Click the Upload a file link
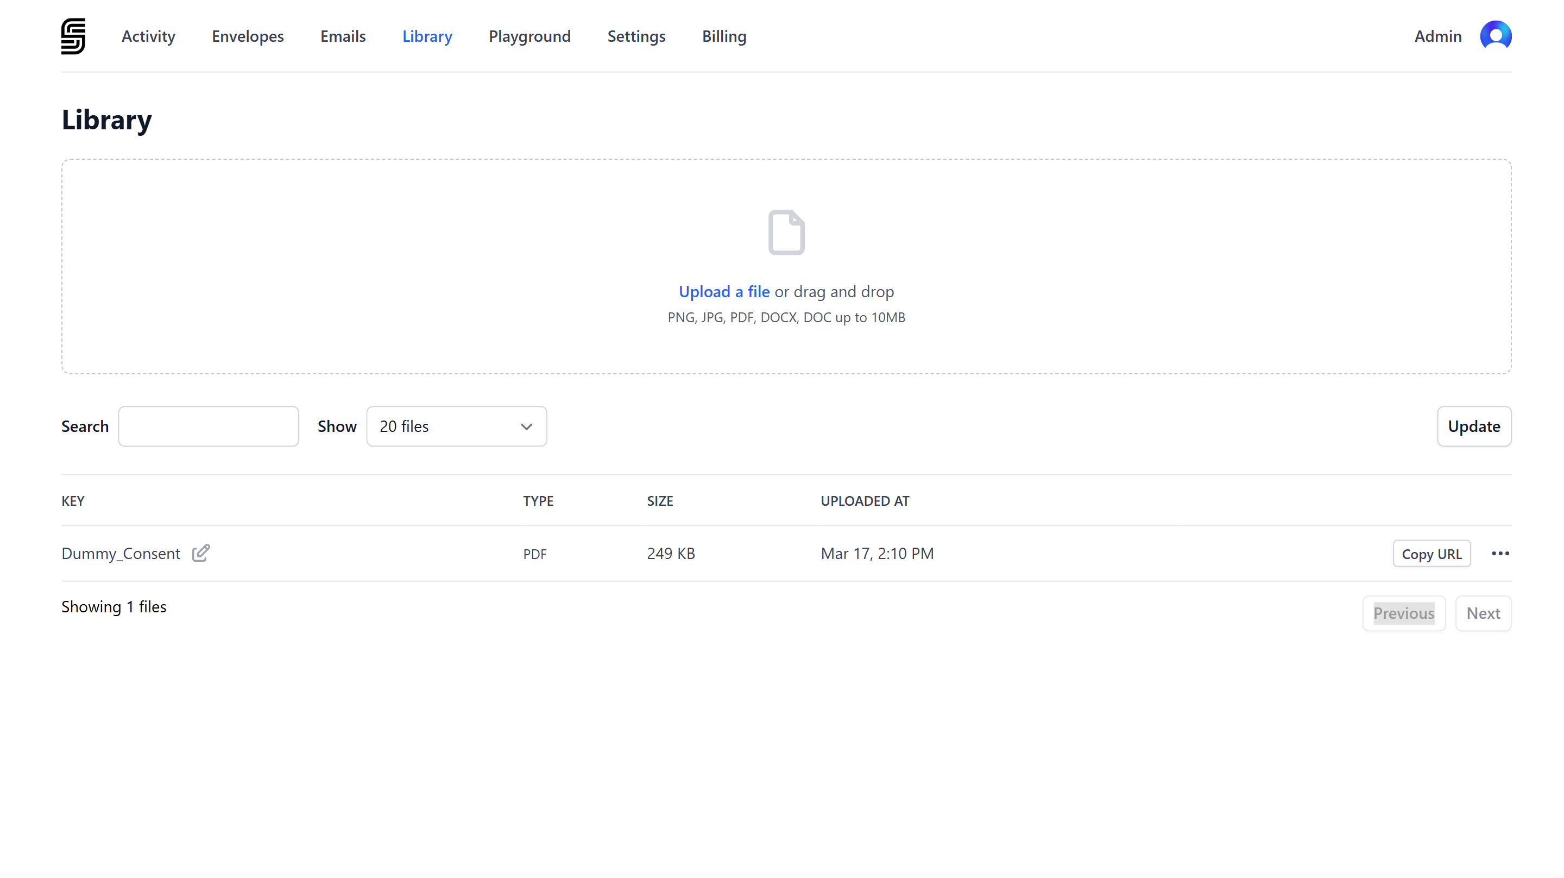The width and height of the screenshot is (1564, 878). [x=724, y=292]
